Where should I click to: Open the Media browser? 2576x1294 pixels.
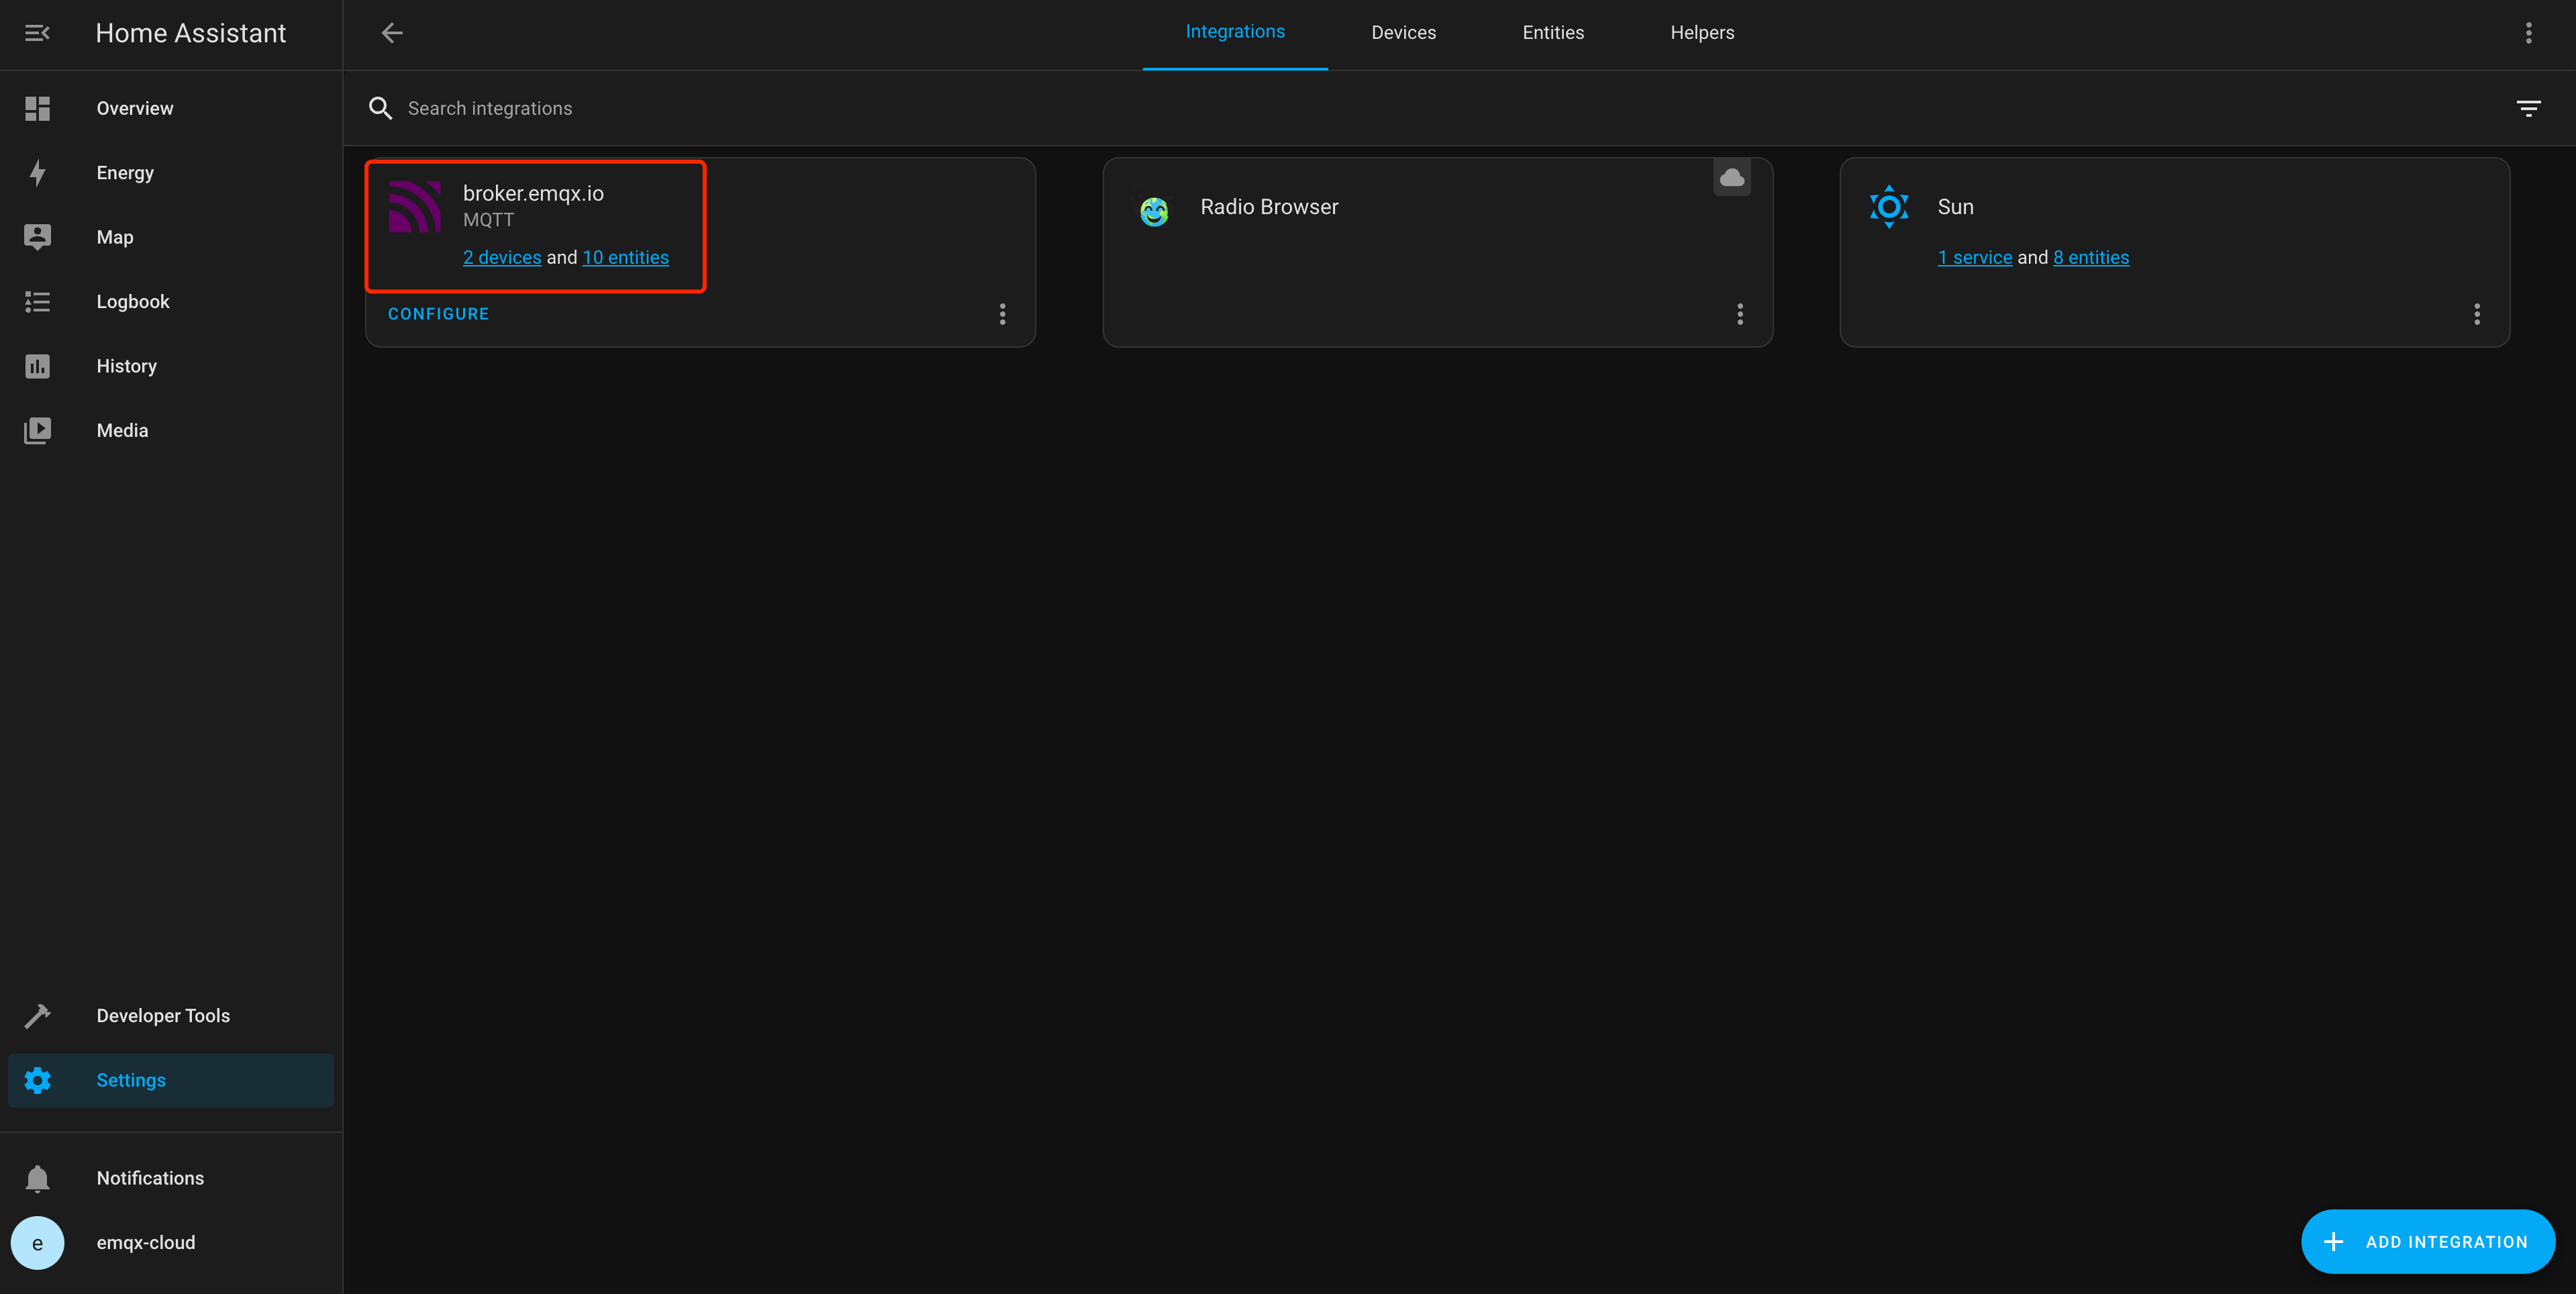tap(121, 430)
